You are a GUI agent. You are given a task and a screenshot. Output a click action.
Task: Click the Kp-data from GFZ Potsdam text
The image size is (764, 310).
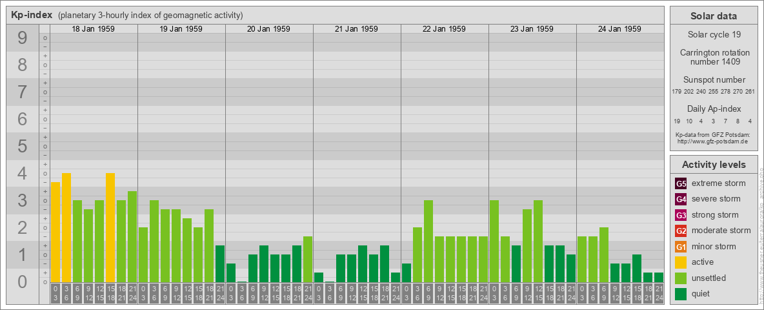714,134
